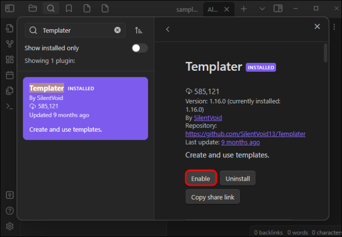
Task: Change plugin sort order icon
Action: (x=139, y=30)
